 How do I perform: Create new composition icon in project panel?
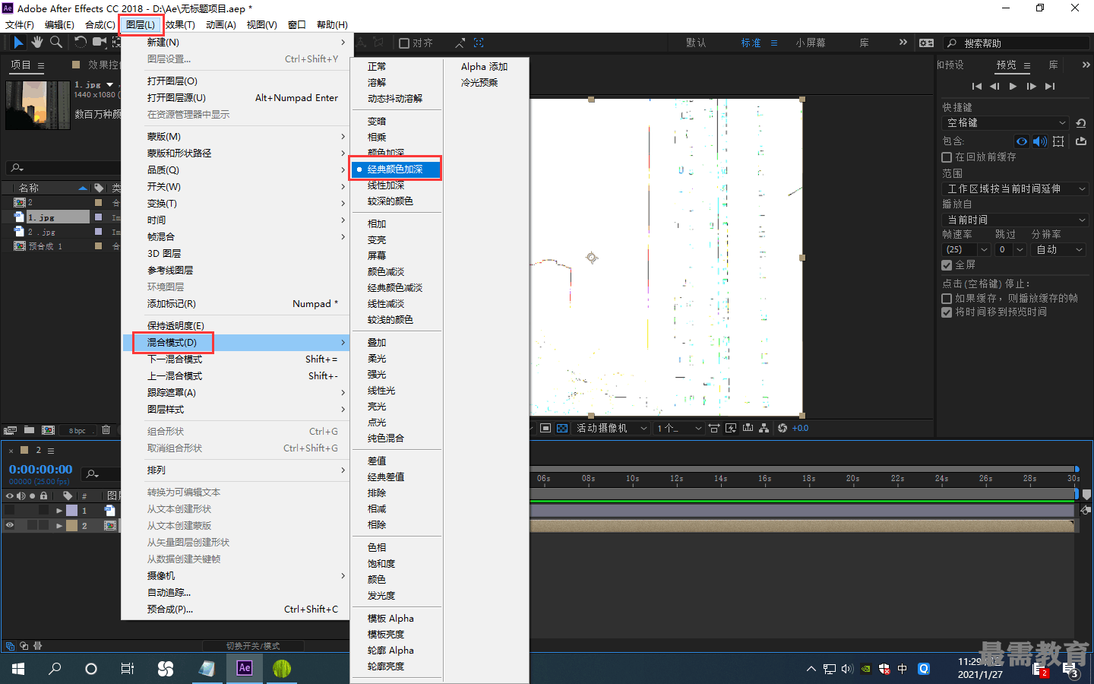click(x=48, y=430)
